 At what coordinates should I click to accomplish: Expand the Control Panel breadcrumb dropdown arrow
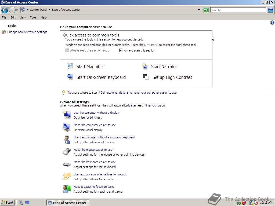(x=49, y=10)
